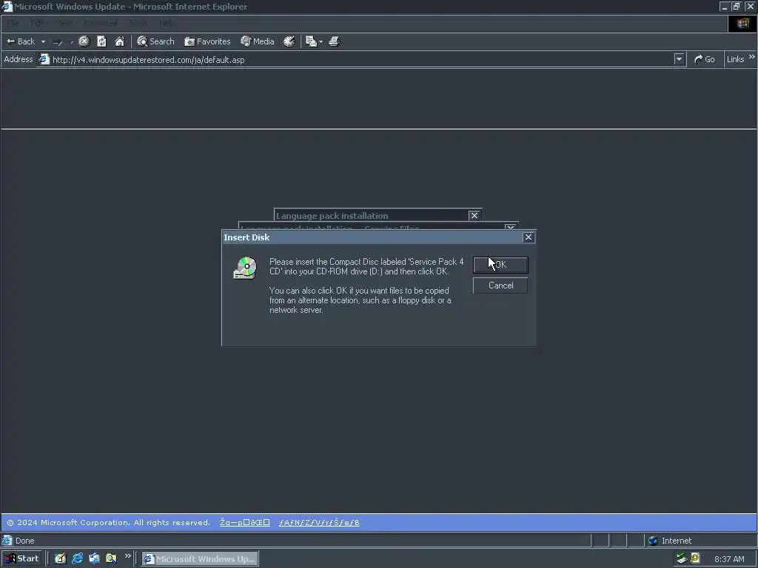Open the Favorites pane from toolbar
This screenshot has width=758, height=568.
coord(207,41)
